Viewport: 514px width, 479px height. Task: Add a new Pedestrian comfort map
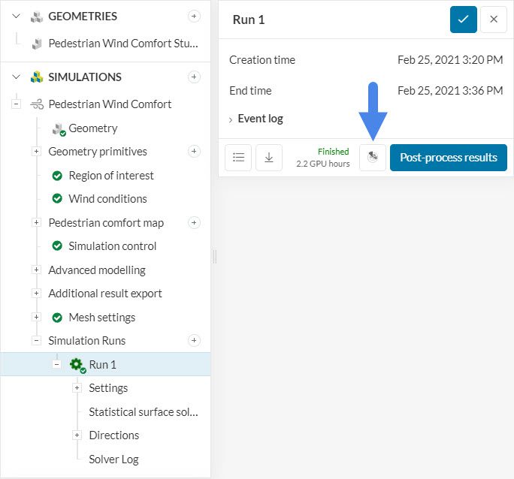(x=194, y=223)
